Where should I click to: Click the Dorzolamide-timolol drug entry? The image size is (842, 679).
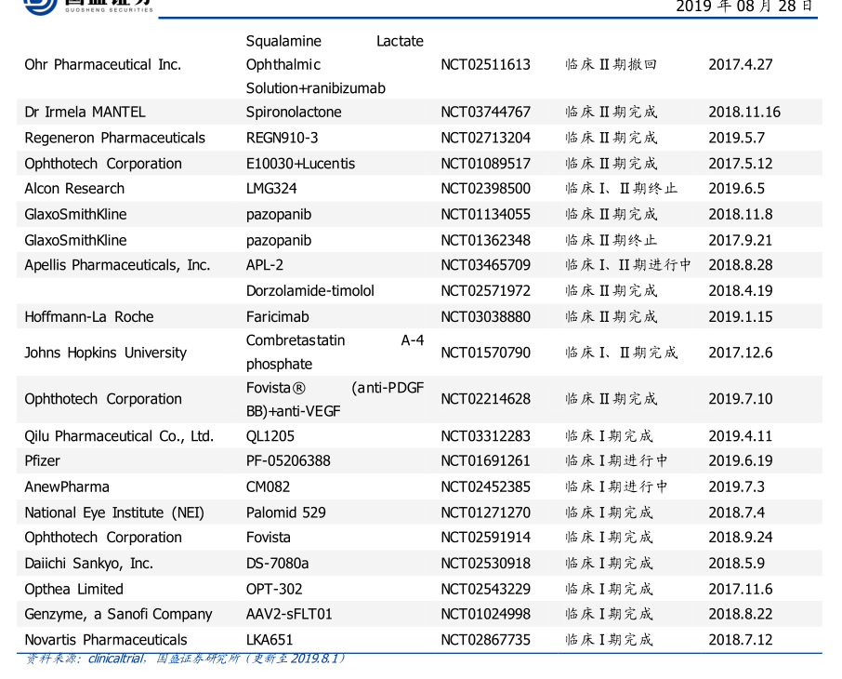click(309, 291)
